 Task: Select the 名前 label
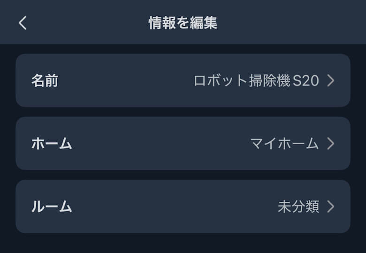pos(45,81)
